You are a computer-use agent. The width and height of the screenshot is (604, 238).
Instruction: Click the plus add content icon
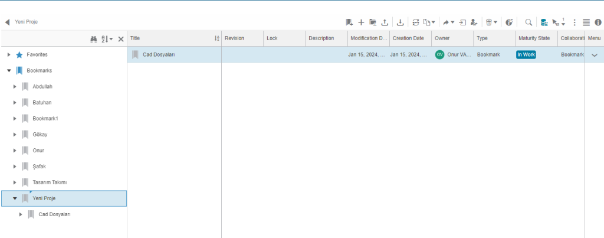[361, 22]
